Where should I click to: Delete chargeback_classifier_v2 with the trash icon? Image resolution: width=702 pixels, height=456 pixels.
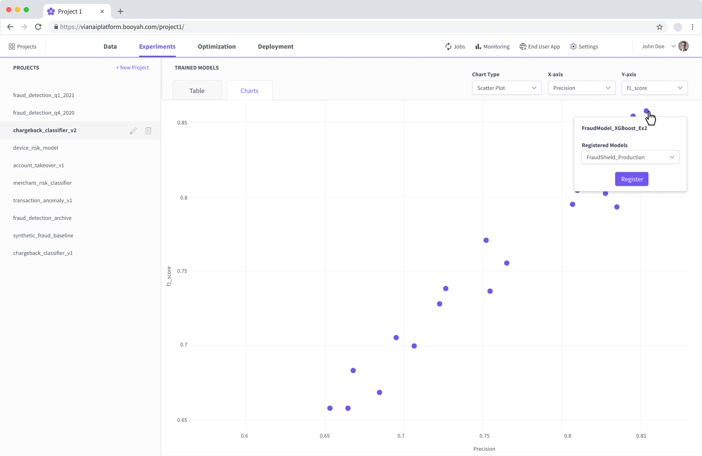[148, 131]
